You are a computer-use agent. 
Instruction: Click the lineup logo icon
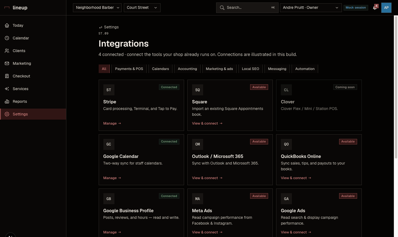pos(7,8)
